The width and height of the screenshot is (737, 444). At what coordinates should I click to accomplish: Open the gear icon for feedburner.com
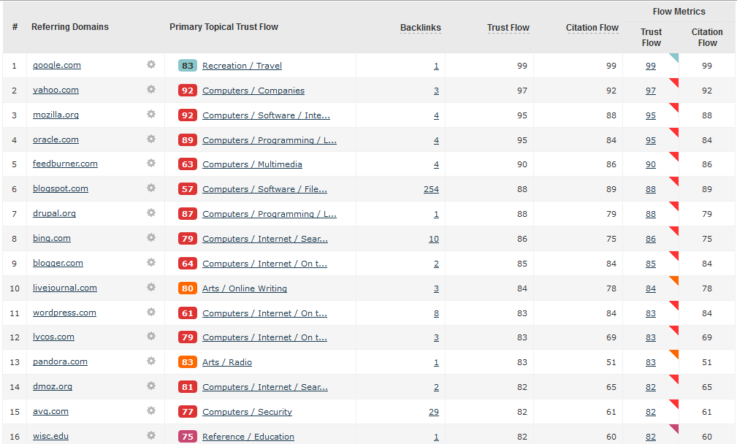151,163
